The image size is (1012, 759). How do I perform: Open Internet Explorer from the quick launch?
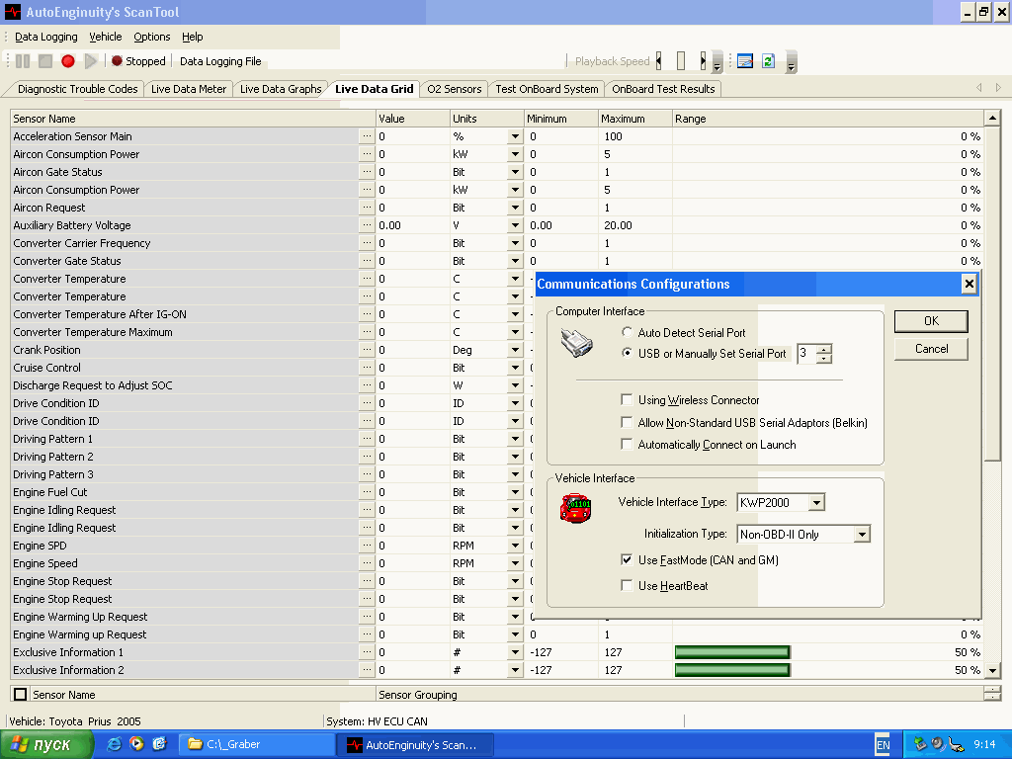[115, 744]
